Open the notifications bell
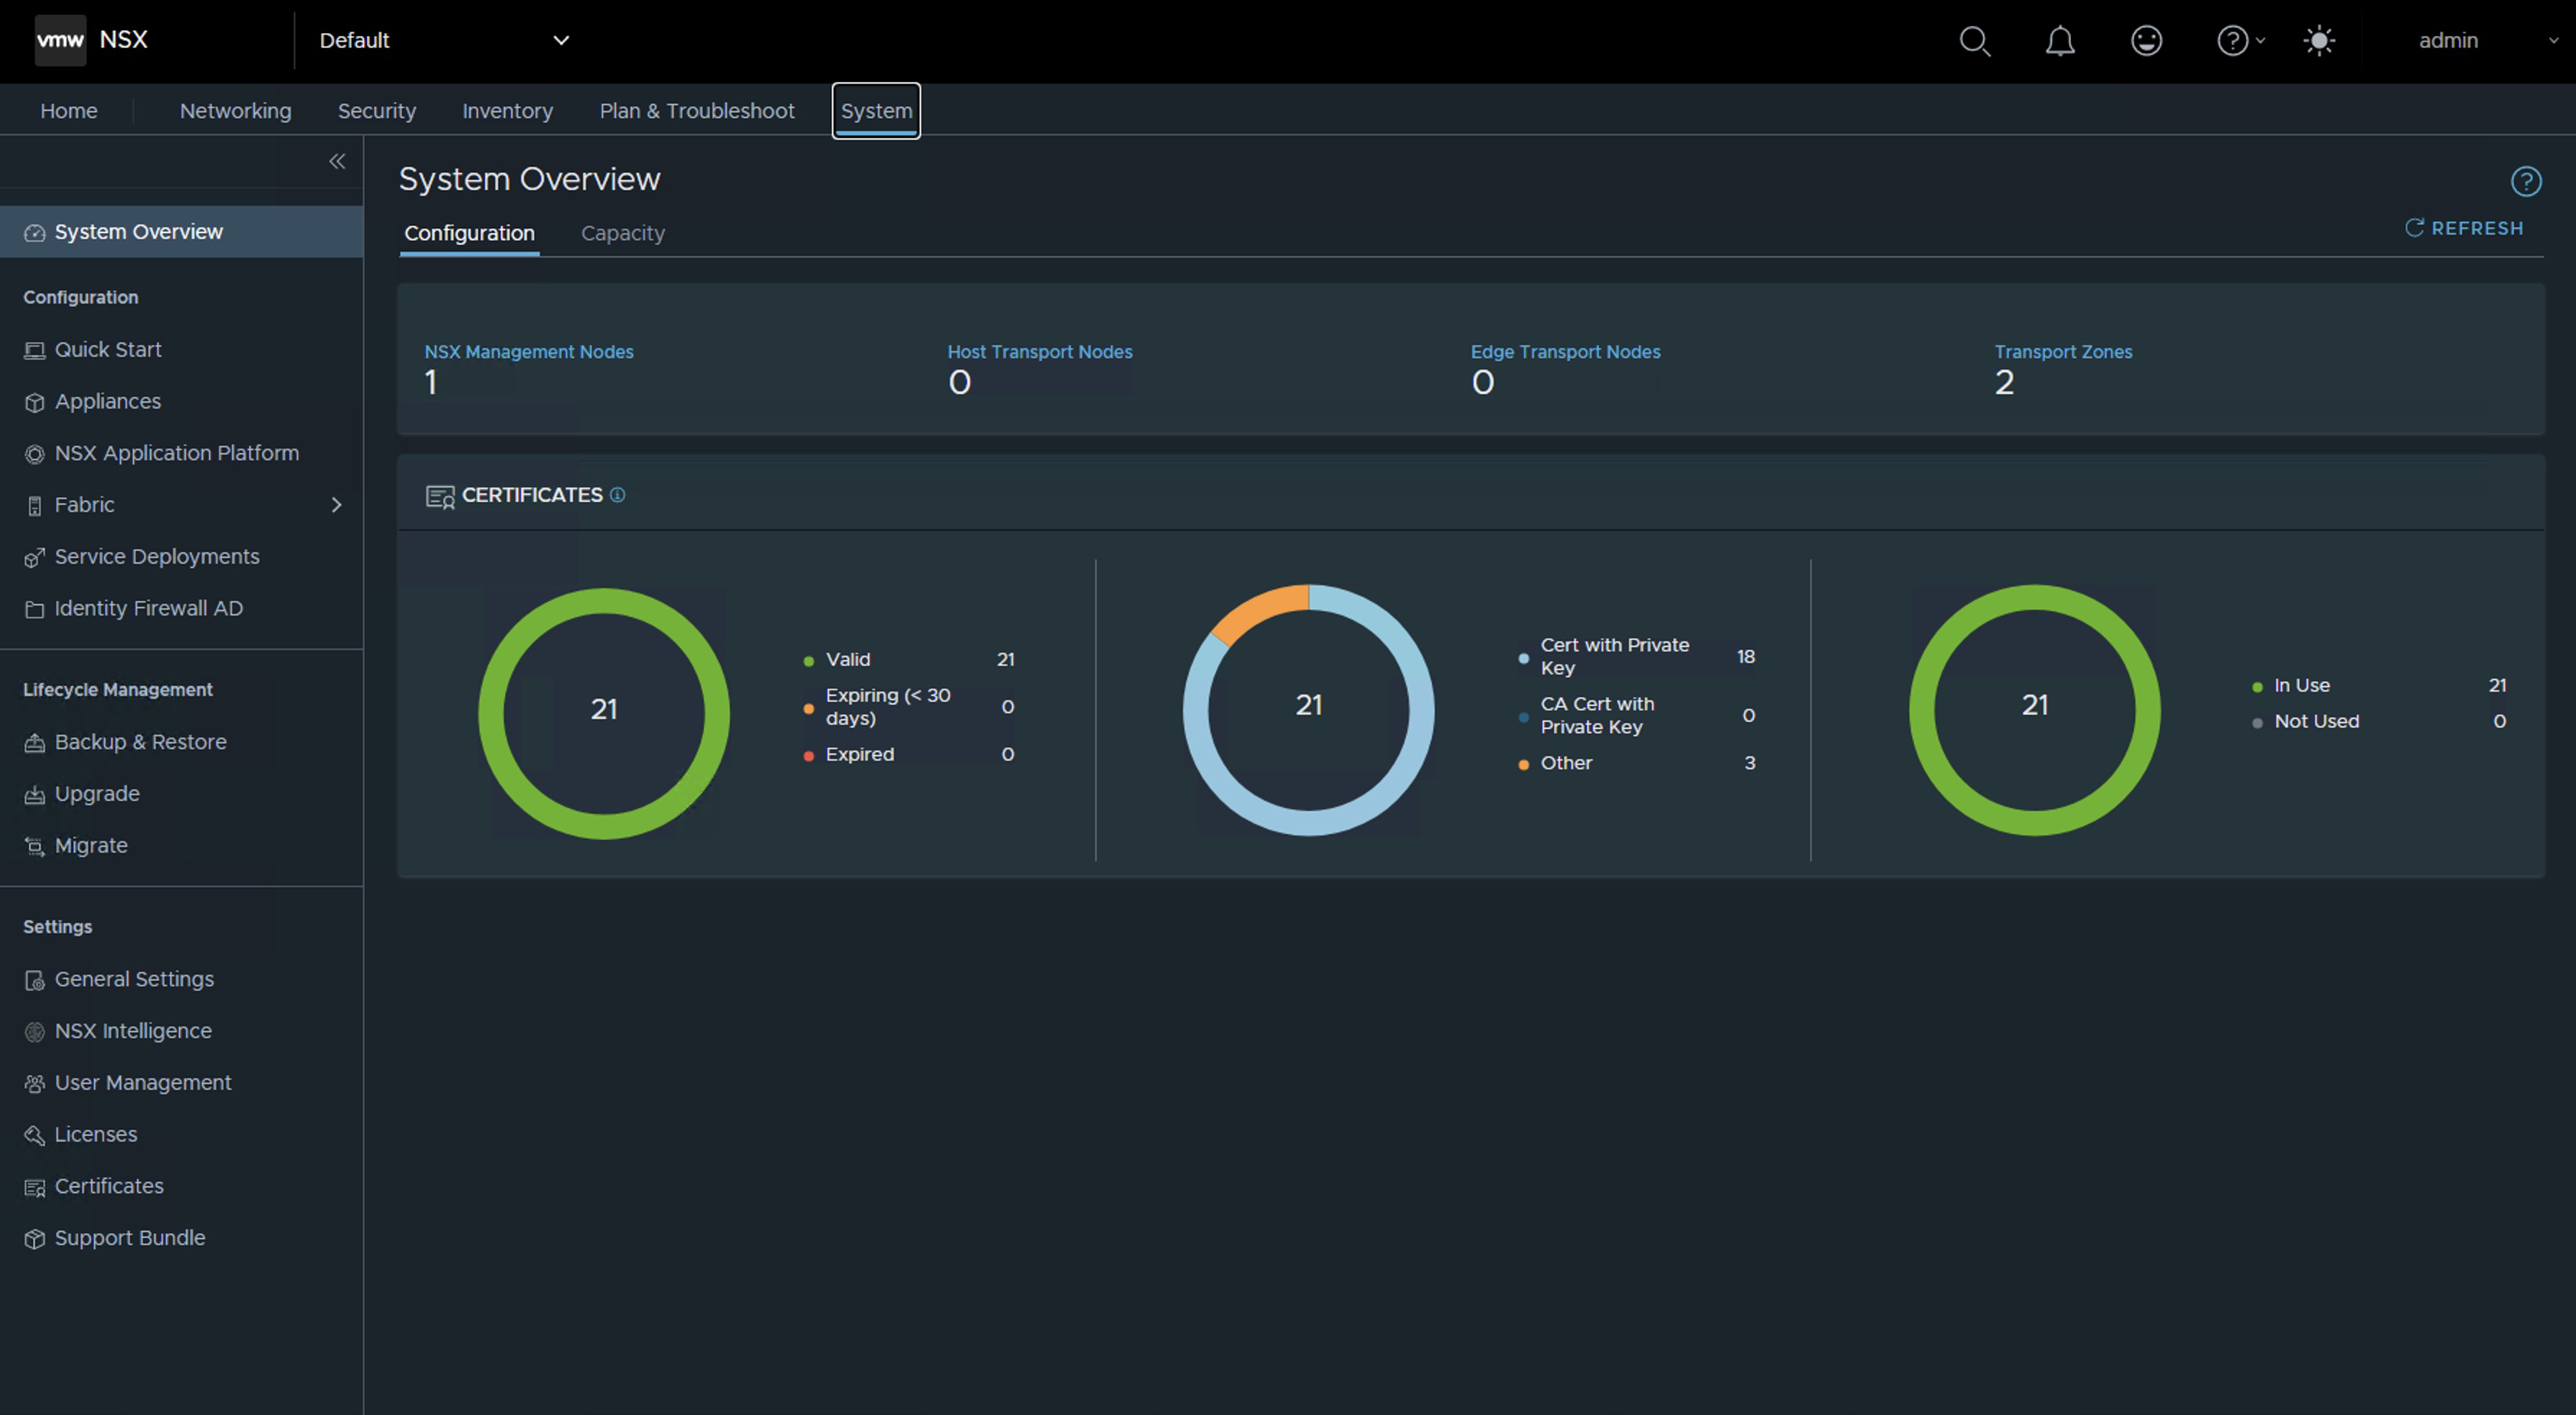The height and width of the screenshot is (1415, 2576). (2060, 41)
